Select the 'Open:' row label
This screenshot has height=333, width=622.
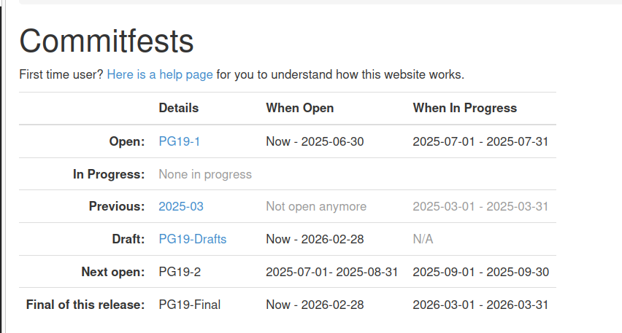(x=127, y=141)
